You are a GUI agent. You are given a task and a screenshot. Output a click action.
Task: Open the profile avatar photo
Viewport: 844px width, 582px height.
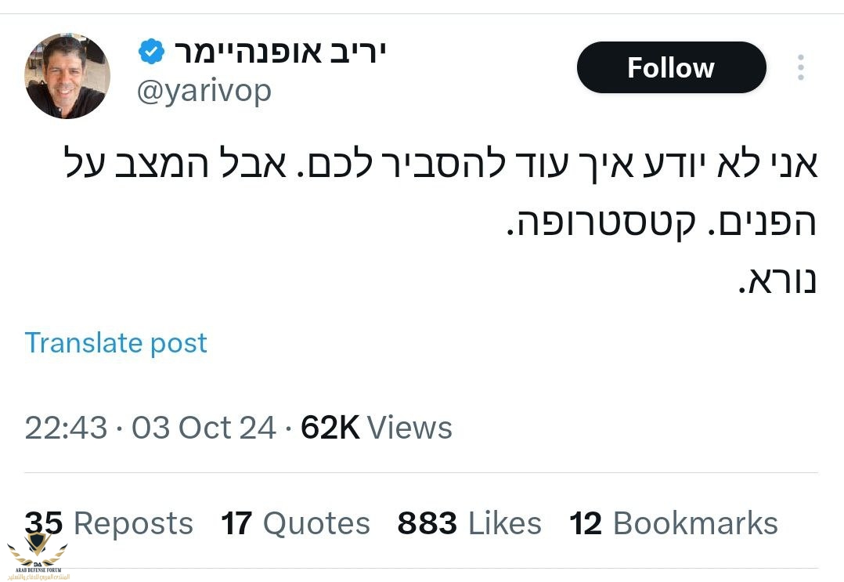pyautogui.click(x=67, y=76)
